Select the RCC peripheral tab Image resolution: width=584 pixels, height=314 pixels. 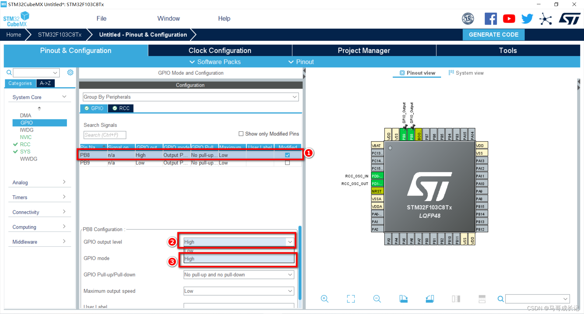point(121,108)
